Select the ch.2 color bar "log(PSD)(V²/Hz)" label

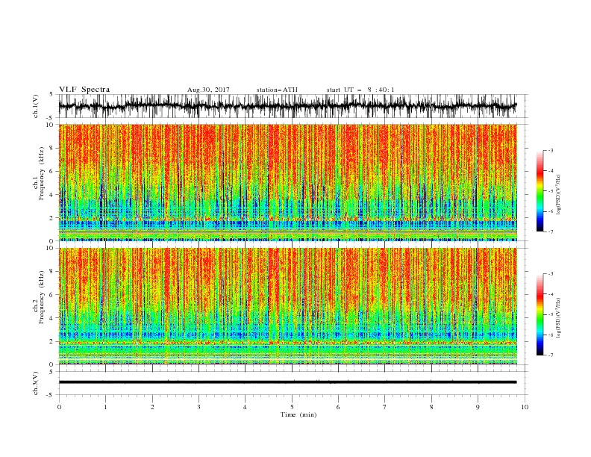[x=559, y=318]
